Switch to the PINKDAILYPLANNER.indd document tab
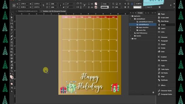 coord(28,11)
